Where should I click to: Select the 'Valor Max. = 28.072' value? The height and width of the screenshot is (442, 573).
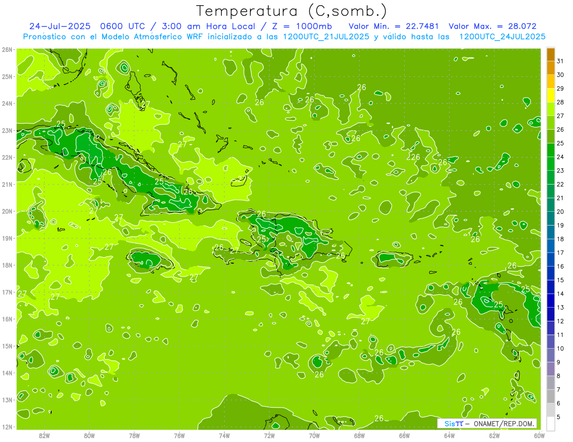point(493,26)
